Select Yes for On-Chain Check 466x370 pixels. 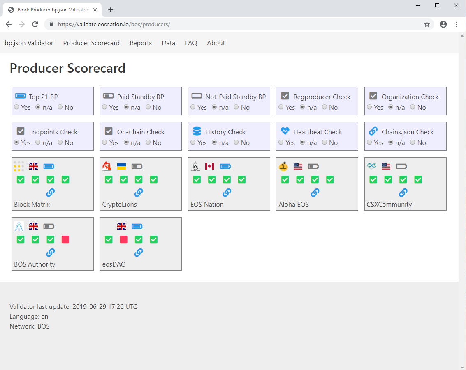click(104, 142)
